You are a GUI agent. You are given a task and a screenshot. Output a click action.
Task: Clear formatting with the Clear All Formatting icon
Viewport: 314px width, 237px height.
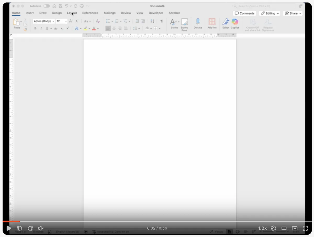[98, 21]
